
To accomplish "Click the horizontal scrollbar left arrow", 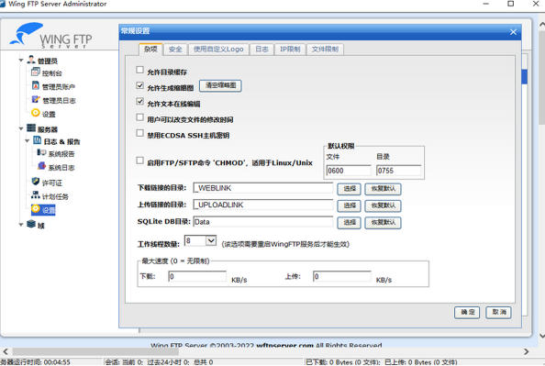I will click(6, 351).
